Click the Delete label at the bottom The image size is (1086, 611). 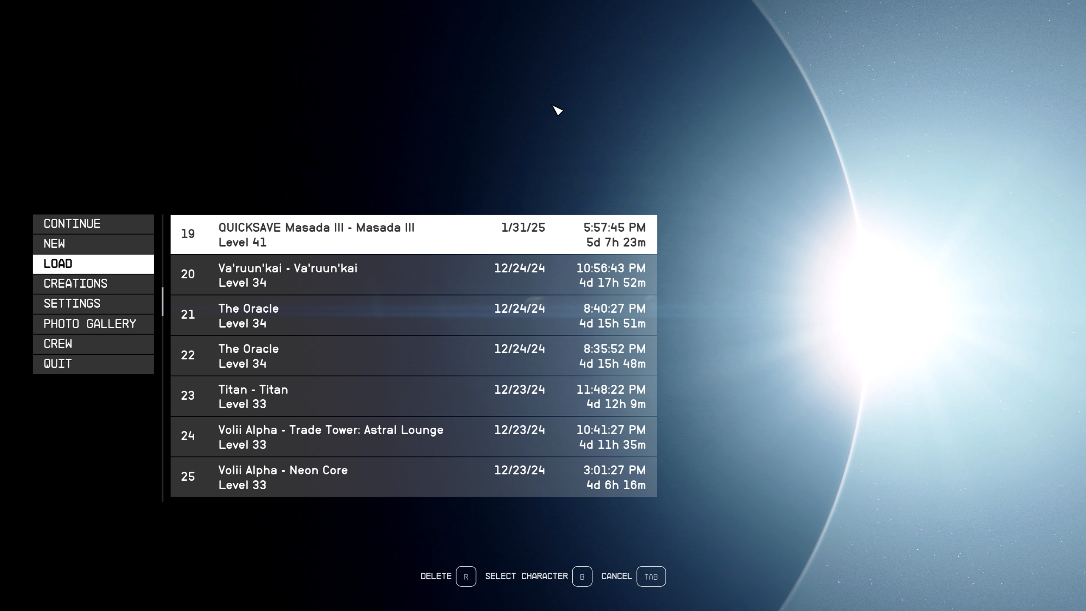click(x=436, y=576)
